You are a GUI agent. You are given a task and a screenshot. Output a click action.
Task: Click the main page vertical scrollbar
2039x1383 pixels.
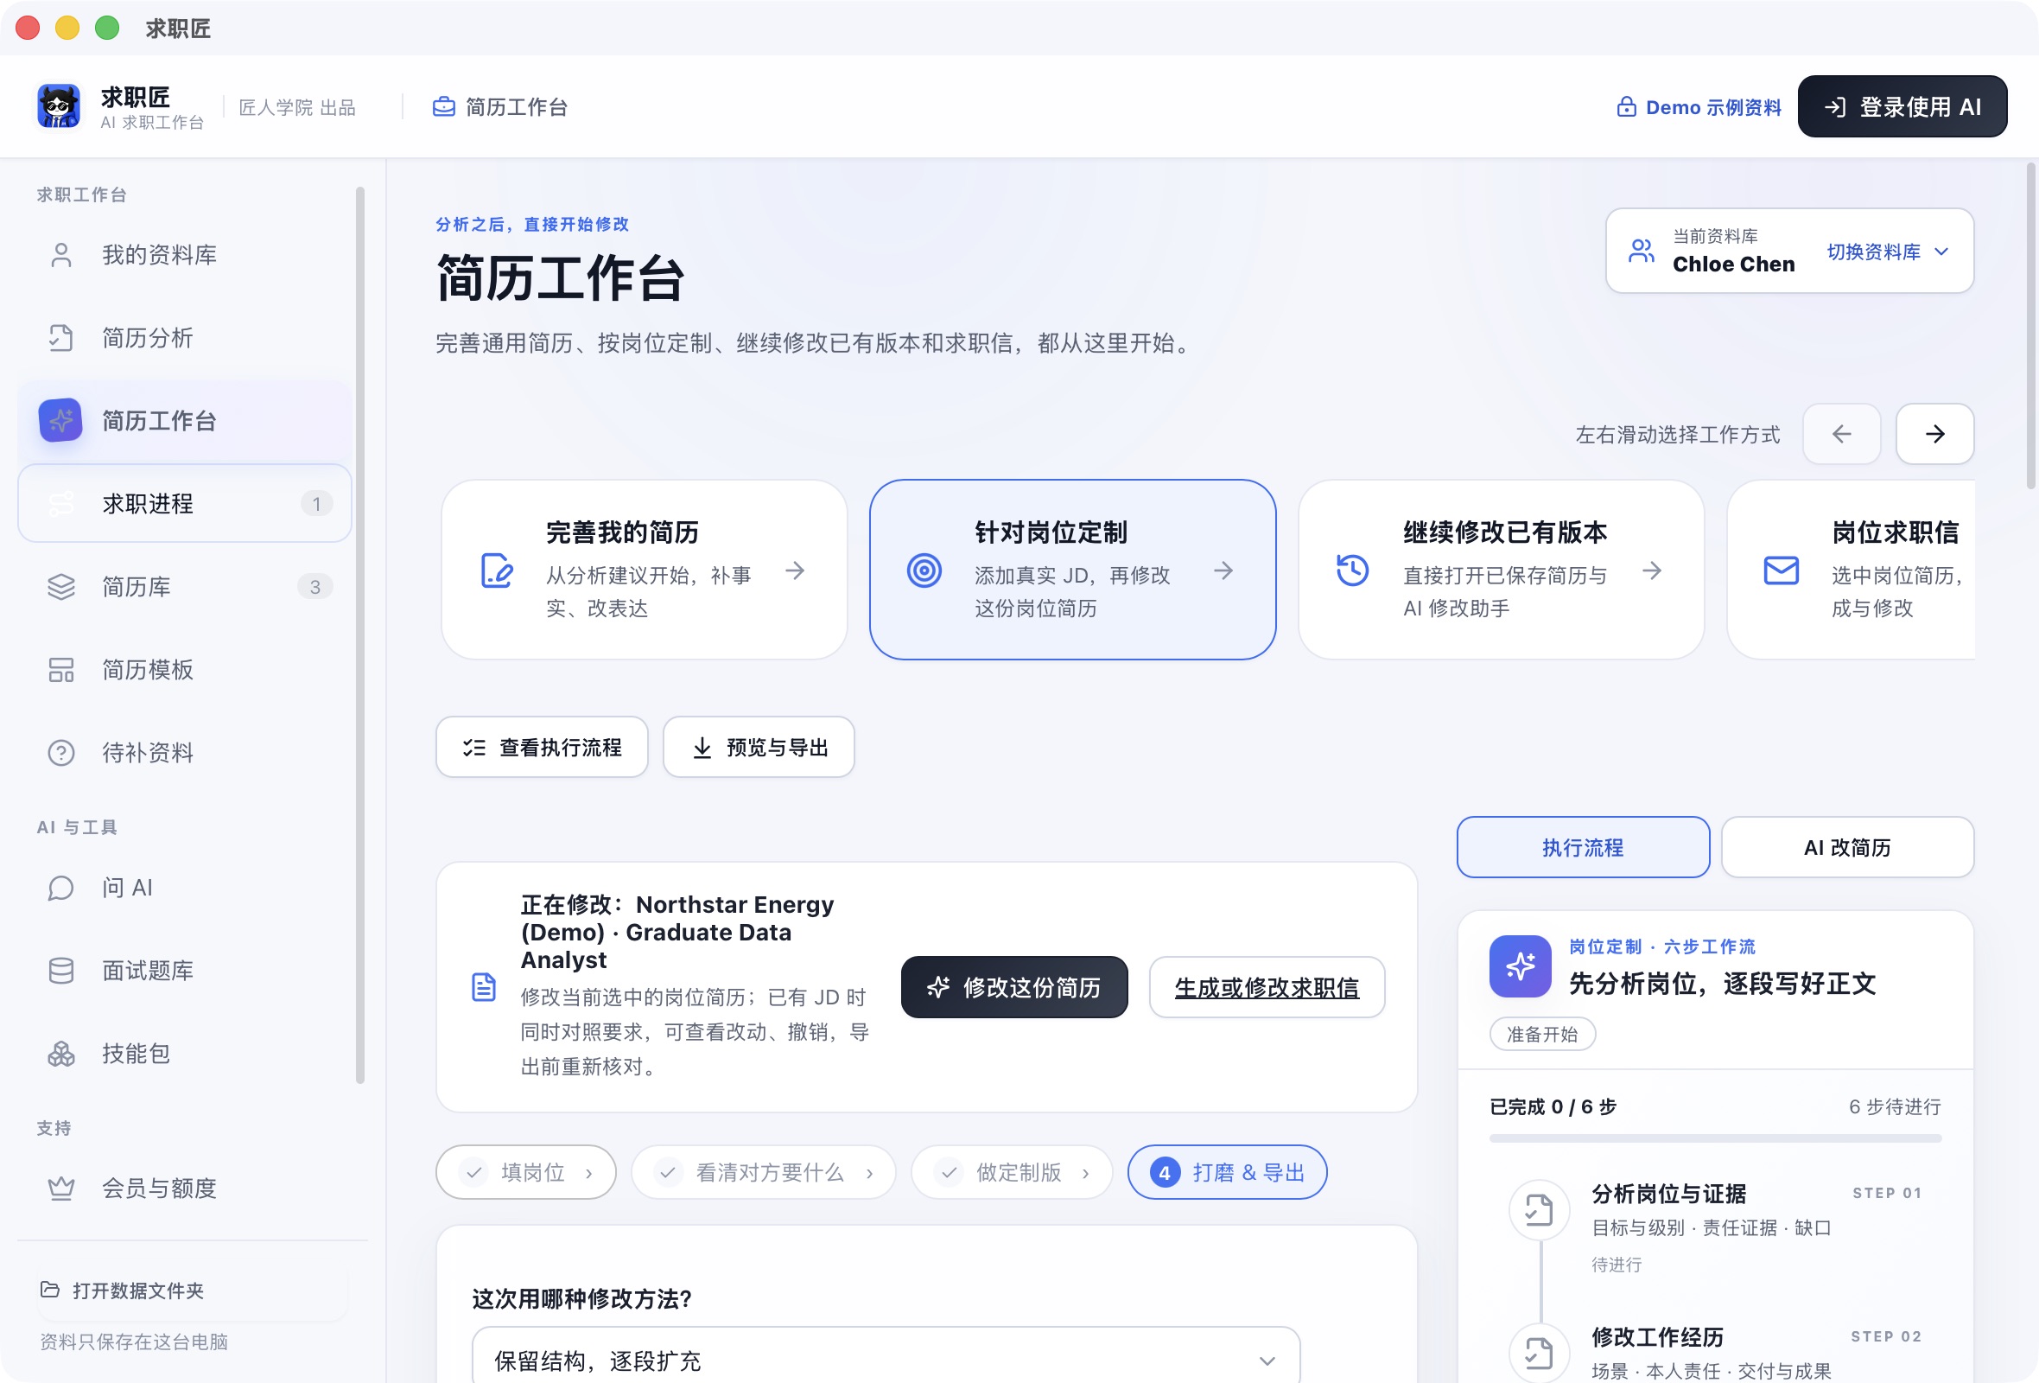(2030, 327)
